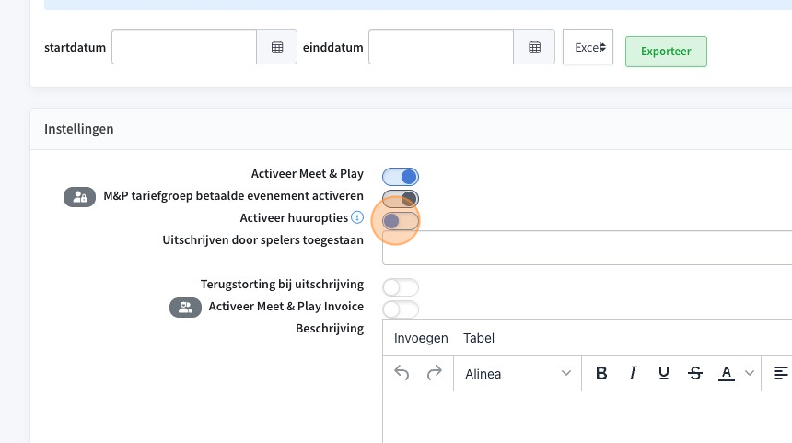This screenshot has height=443, width=792.
Task: Switch on Activeer Meet & Play Invoice
Action: point(401,309)
